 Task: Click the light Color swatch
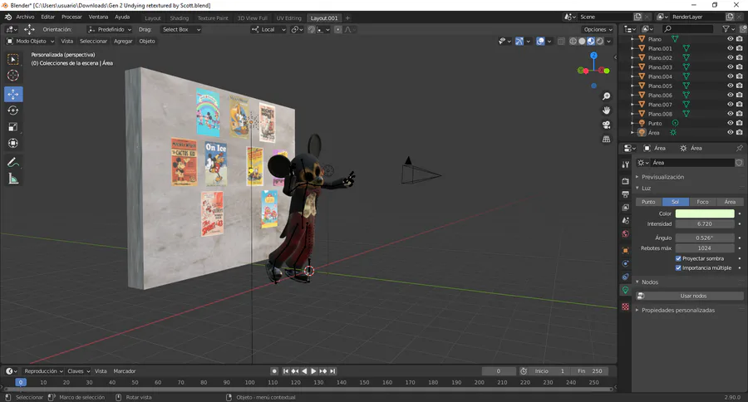click(x=705, y=213)
